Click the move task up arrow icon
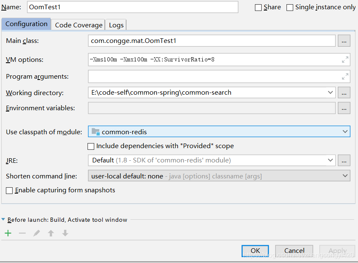Image resolution: width=358 pixels, height=263 pixels. pyautogui.click(x=51, y=233)
